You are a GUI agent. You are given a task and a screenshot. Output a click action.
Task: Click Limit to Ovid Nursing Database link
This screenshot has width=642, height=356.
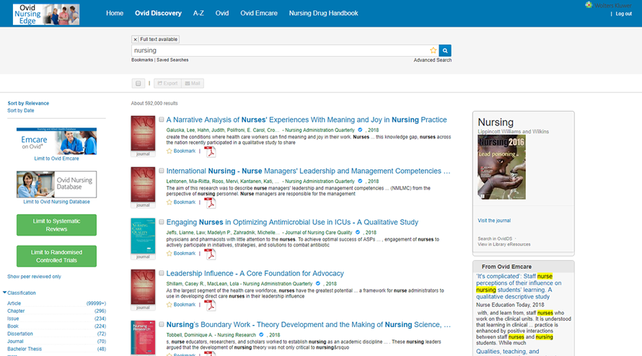56,203
